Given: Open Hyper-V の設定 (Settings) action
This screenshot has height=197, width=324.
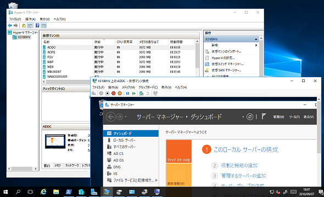Looking at the screenshot, I should [223, 58].
